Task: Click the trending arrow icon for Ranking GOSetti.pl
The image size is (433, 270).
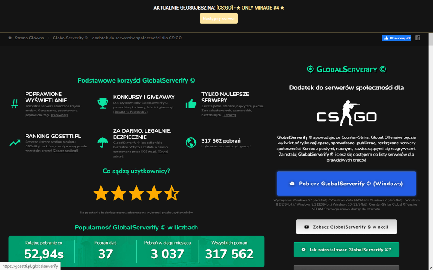Action: point(15,143)
